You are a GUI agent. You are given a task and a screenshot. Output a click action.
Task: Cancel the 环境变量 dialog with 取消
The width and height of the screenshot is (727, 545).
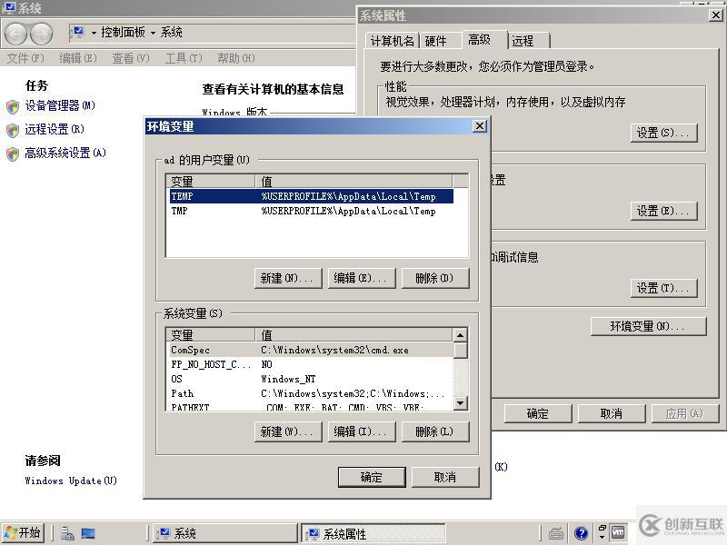click(x=445, y=478)
